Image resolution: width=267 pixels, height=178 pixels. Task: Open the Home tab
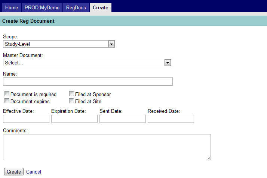[11, 7]
